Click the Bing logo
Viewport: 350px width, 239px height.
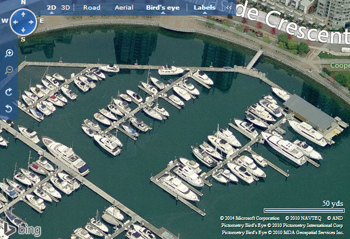pos(22,229)
